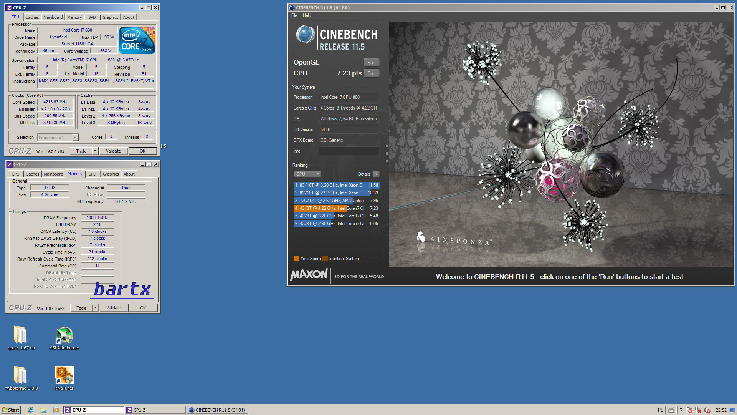Open Mainboard tab in top CPU-Z window
Image resolution: width=737 pixels, height=415 pixels.
pyautogui.click(x=53, y=17)
